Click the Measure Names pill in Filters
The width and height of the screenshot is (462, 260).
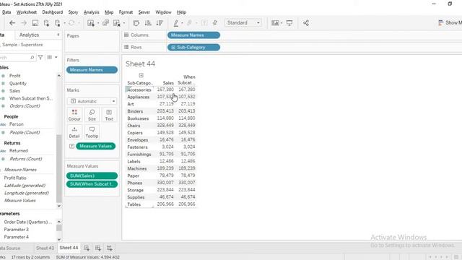point(92,70)
